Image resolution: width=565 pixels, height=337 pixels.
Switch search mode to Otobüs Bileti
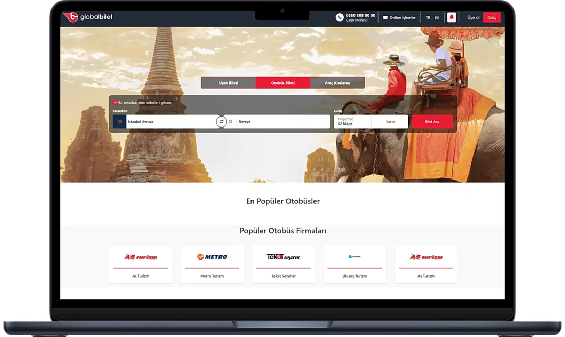point(283,83)
